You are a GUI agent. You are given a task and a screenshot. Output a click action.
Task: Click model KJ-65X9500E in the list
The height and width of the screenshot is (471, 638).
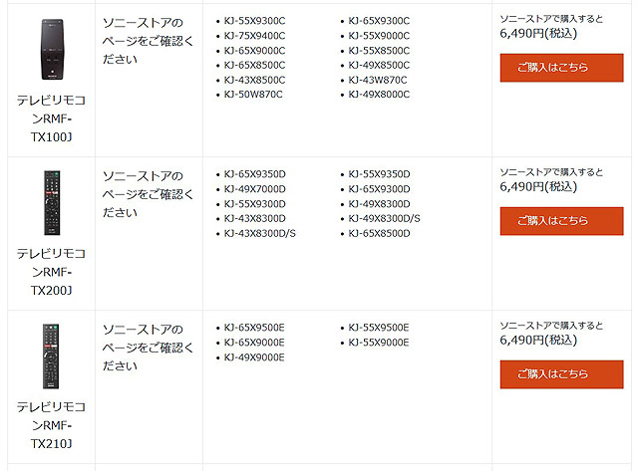[254, 328]
